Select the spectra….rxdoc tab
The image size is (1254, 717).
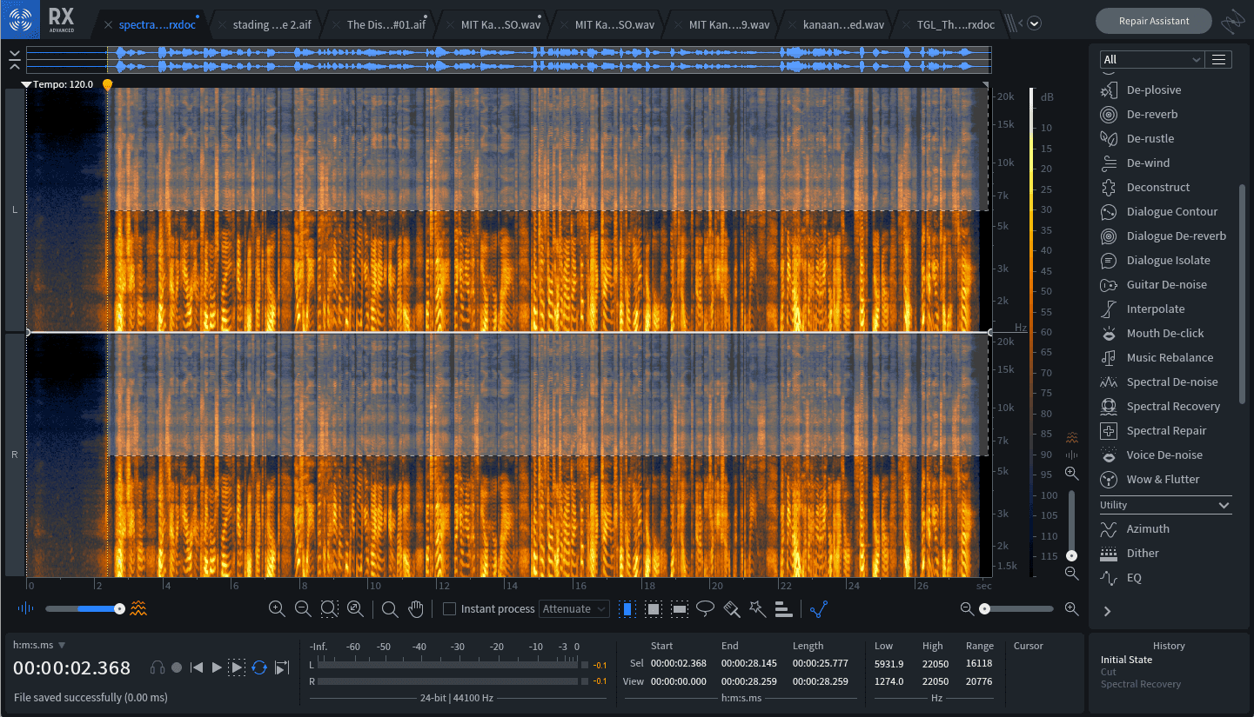[x=158, y=24]
